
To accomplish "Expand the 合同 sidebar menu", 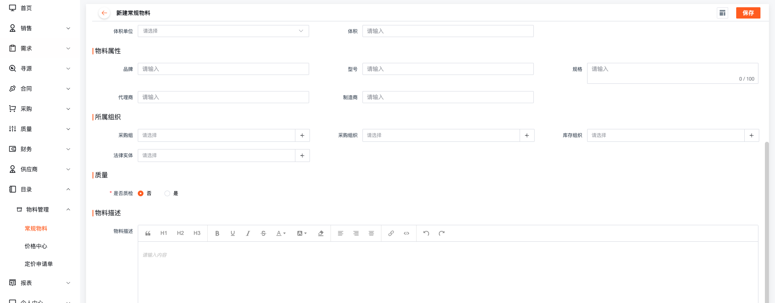I will coord(40,89).
